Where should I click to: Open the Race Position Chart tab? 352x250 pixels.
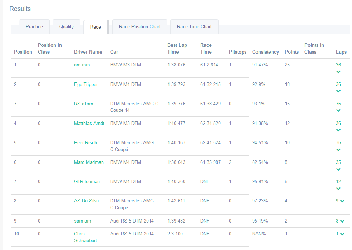tap(140, 27)
